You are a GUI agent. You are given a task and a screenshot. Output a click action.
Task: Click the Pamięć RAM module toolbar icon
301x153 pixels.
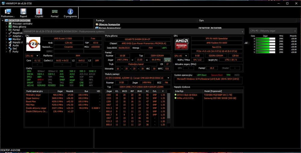click(55, 12)
